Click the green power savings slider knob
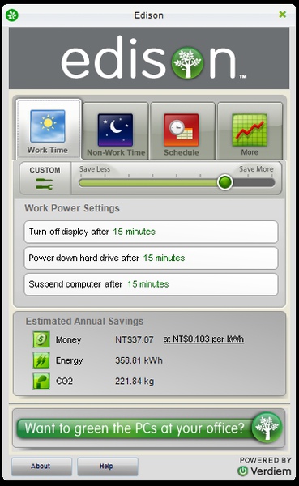299x486 pixels. [225, 182]
